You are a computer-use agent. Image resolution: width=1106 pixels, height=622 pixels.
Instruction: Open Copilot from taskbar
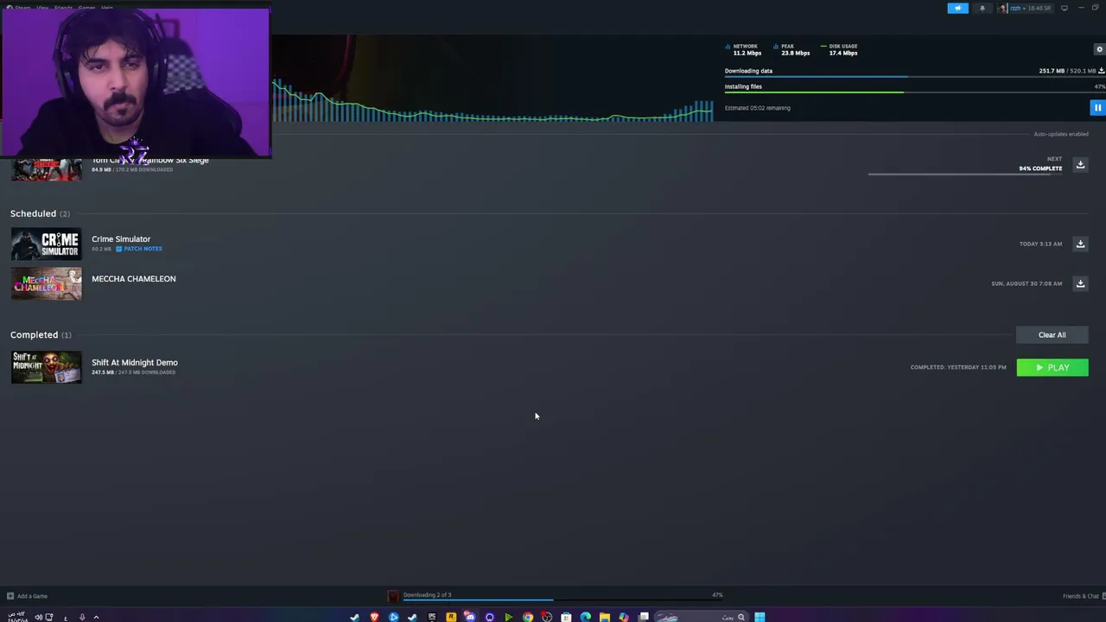click(623, 617)
